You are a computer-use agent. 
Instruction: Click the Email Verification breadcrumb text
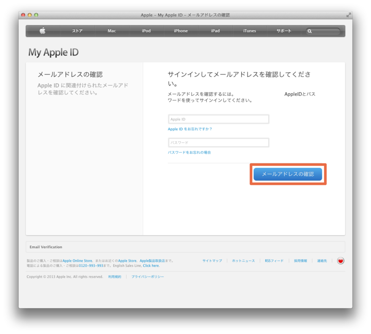(x=46, y=247)
